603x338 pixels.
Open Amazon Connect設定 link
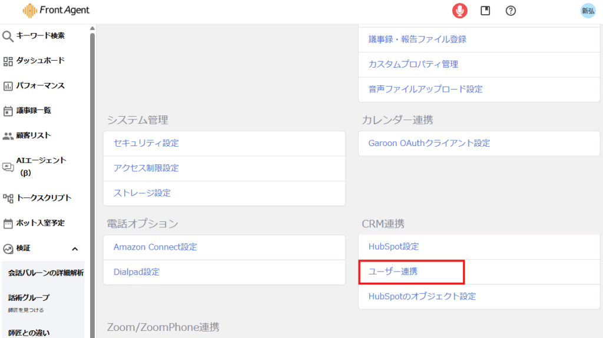coord(155,247)
